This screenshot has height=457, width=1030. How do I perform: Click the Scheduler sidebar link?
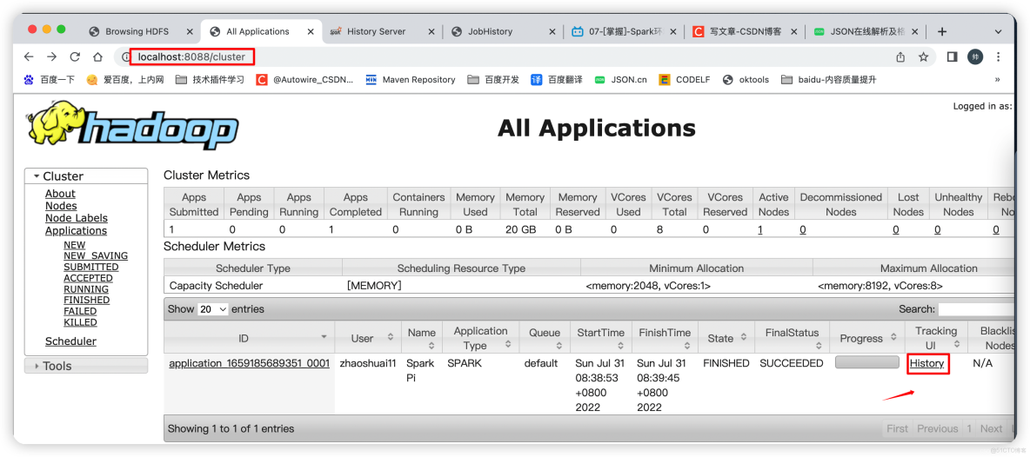(x=70, y=342)
